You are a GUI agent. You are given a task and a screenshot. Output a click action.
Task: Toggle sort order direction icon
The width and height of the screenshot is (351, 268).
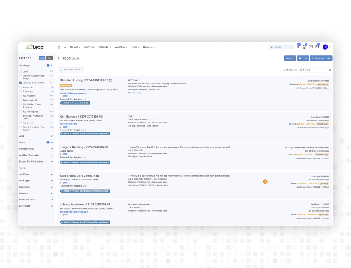click(330, 70)
